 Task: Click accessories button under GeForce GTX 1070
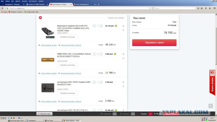pos(68,37)
